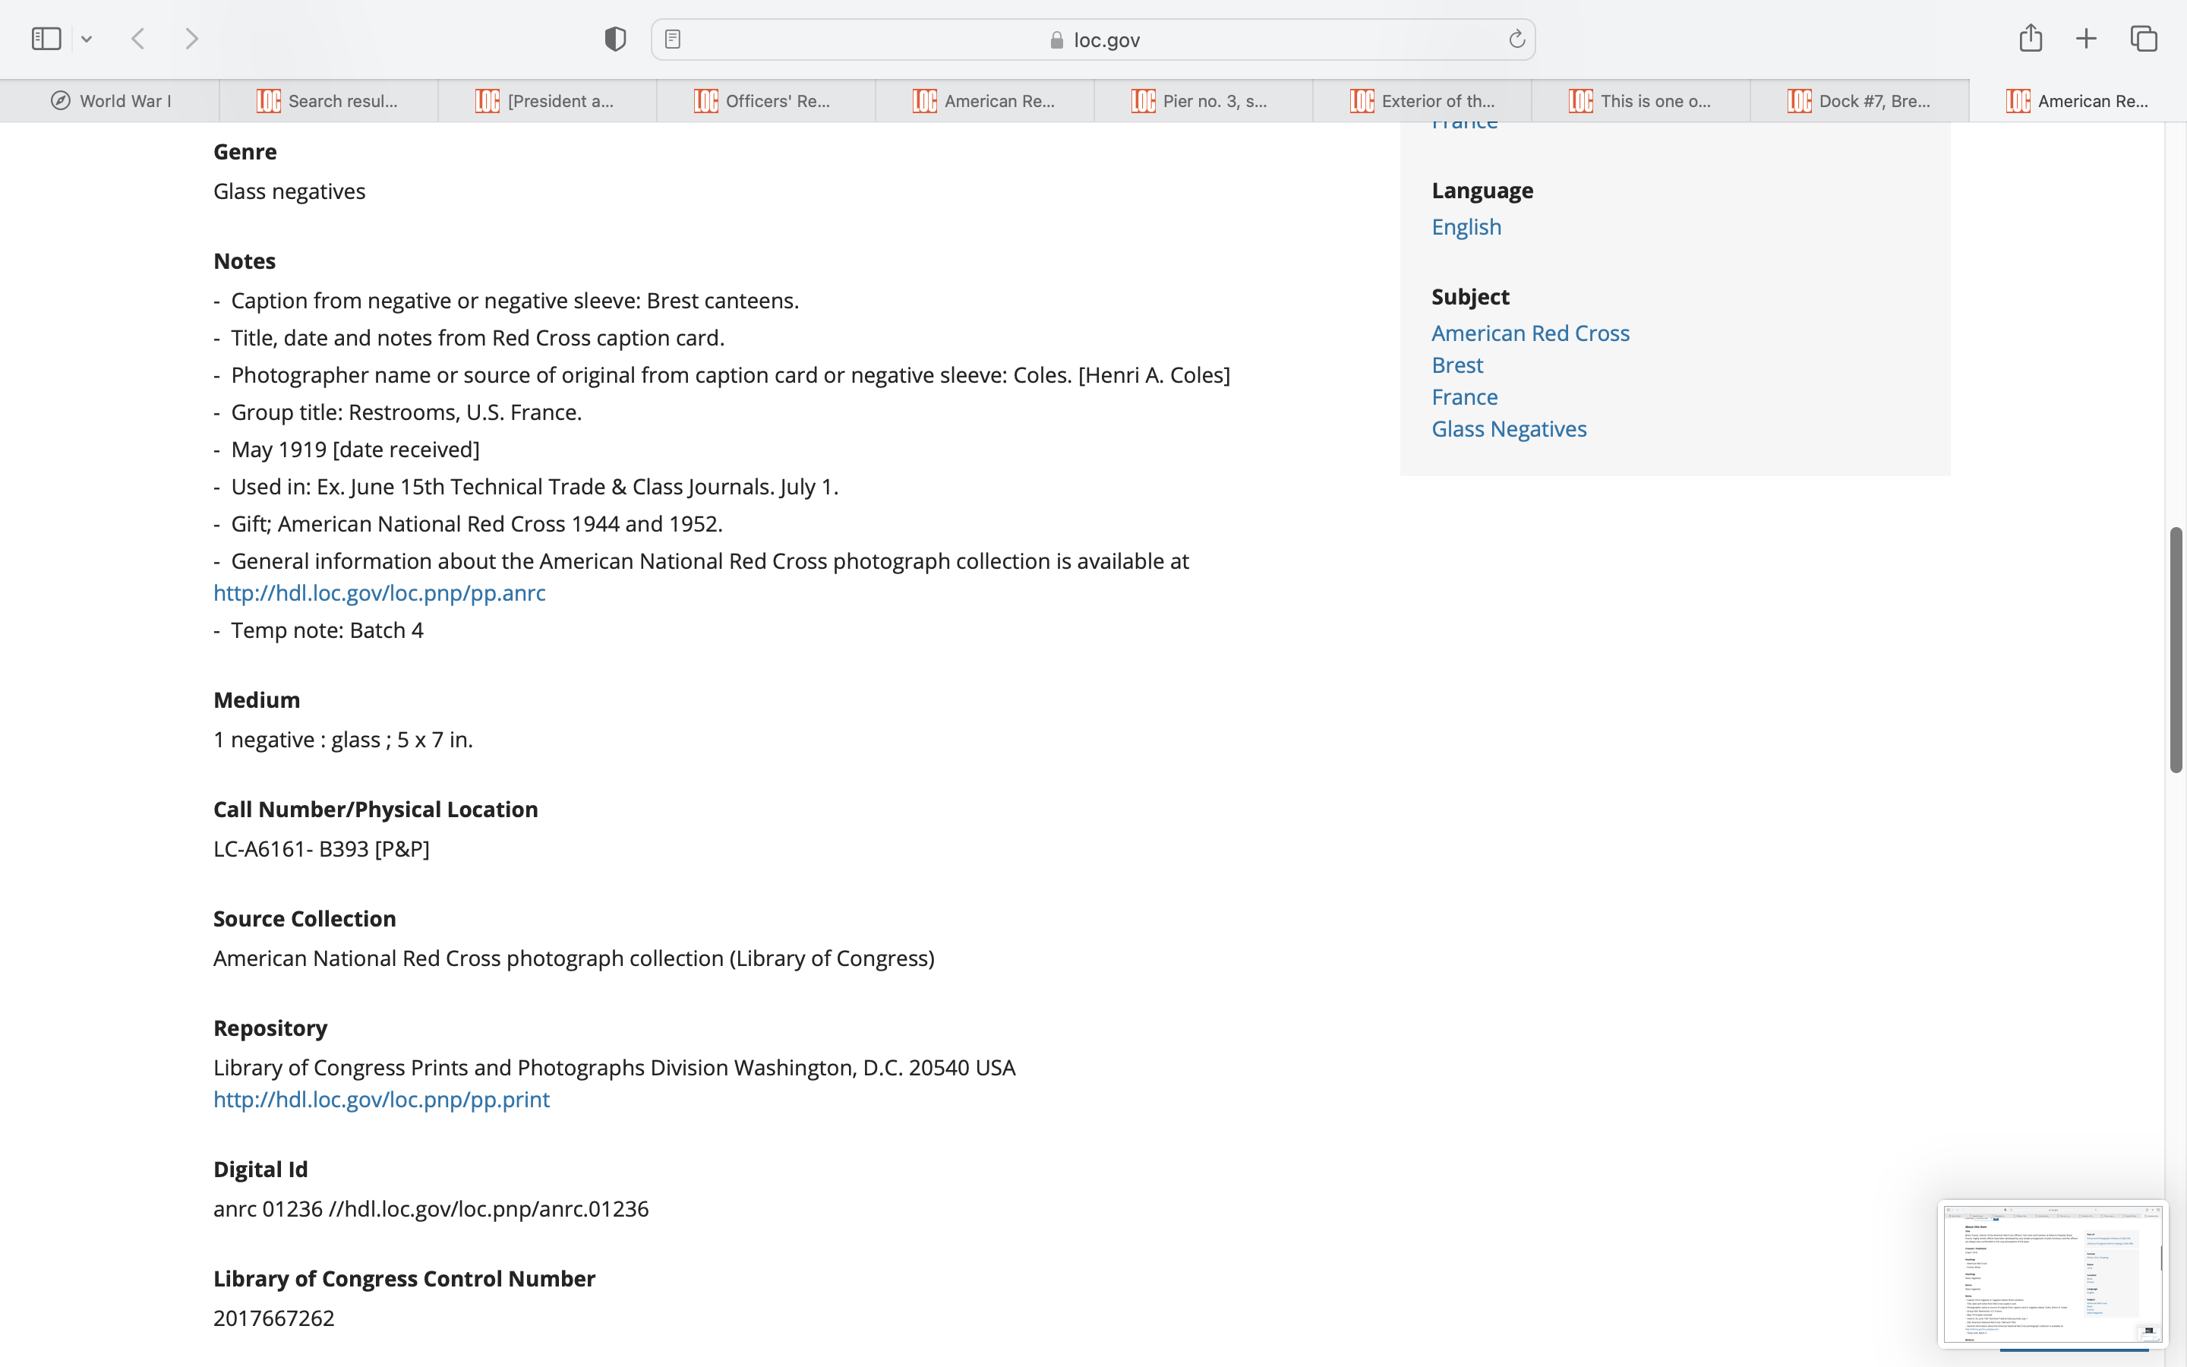Expand the sidebar tab group dropdown arrow
This screenshot has height=1367, width=2187.
(87, 39)
